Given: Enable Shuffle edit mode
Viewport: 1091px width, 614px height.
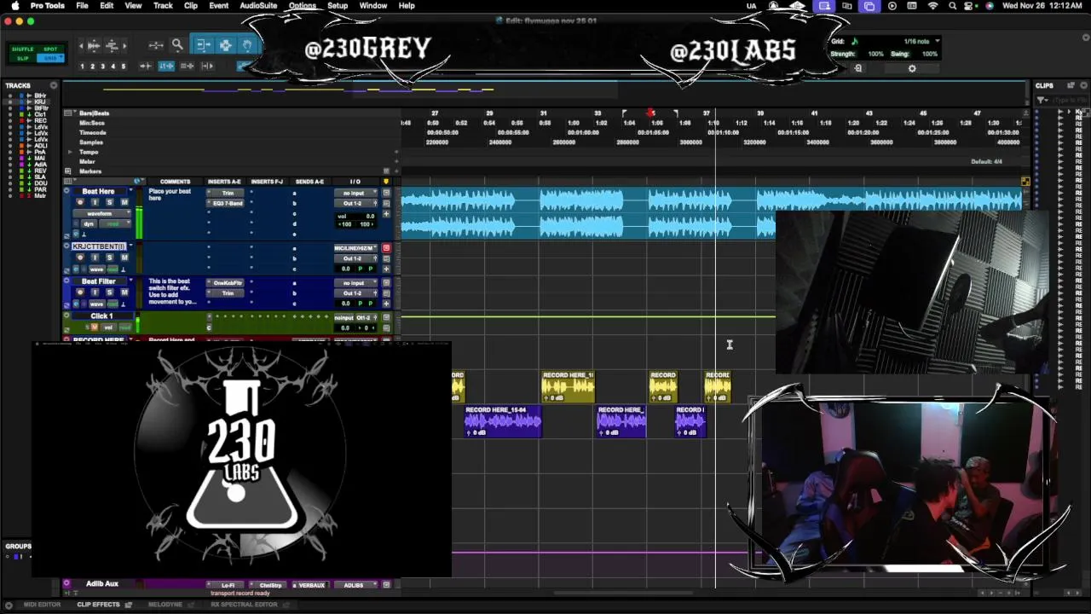Looking at the screenshot, I should pos(24,49).
